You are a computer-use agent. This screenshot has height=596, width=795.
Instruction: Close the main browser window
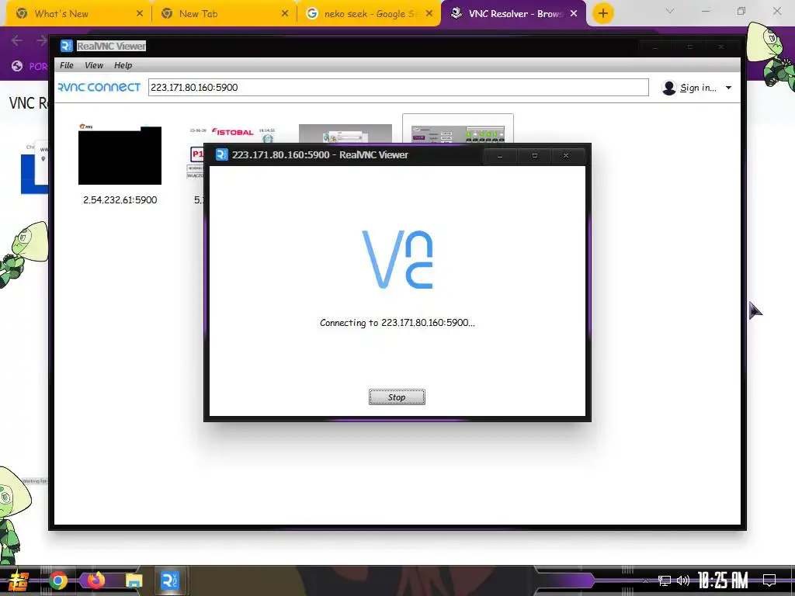pyautogui.click(x=776, y=11)
